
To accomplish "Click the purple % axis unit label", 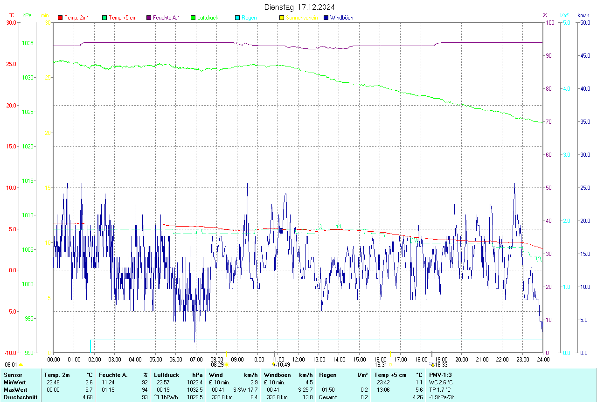I will coord(545,15).
